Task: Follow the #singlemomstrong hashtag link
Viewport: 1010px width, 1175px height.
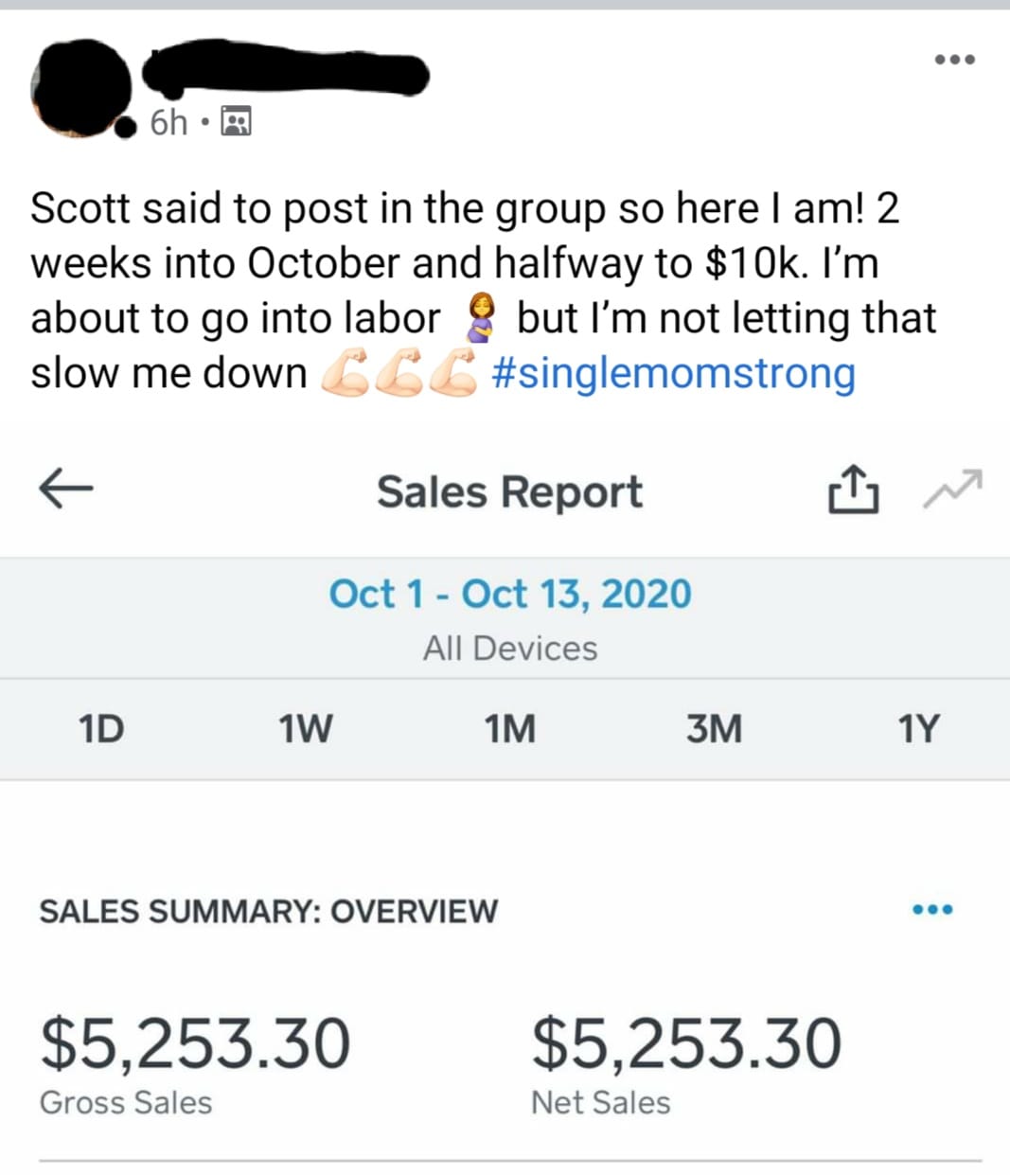Action: pyautogui.click(x=674, y=373)
